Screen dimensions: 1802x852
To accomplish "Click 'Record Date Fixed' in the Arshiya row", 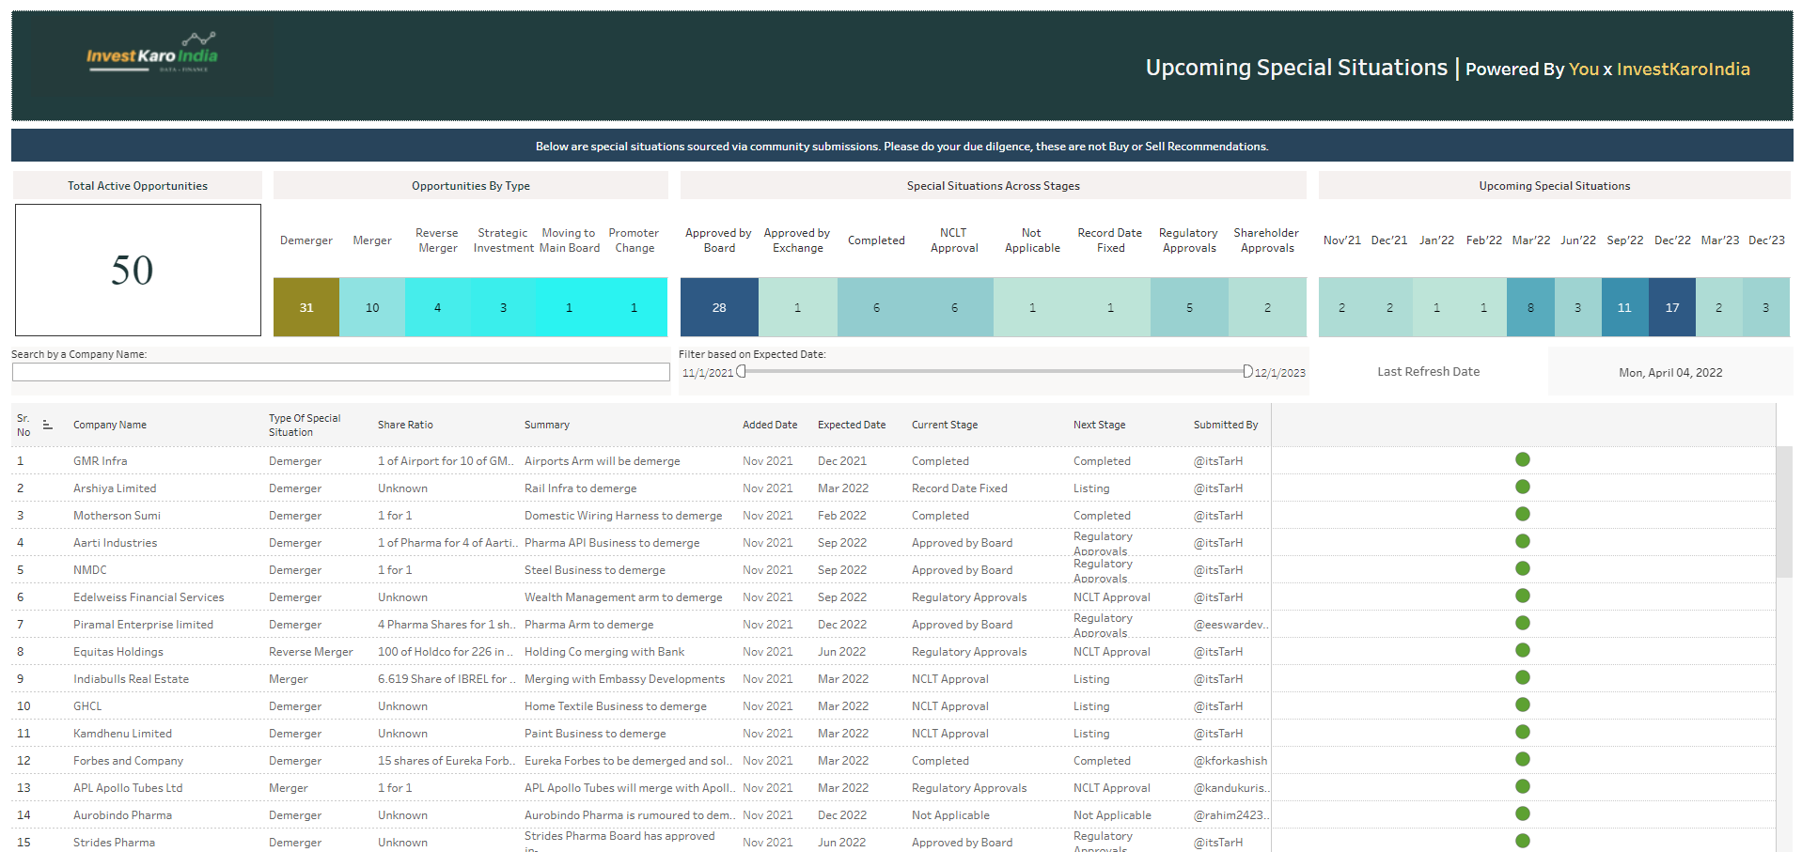I will pyautogui.click(x=960, y=488).
